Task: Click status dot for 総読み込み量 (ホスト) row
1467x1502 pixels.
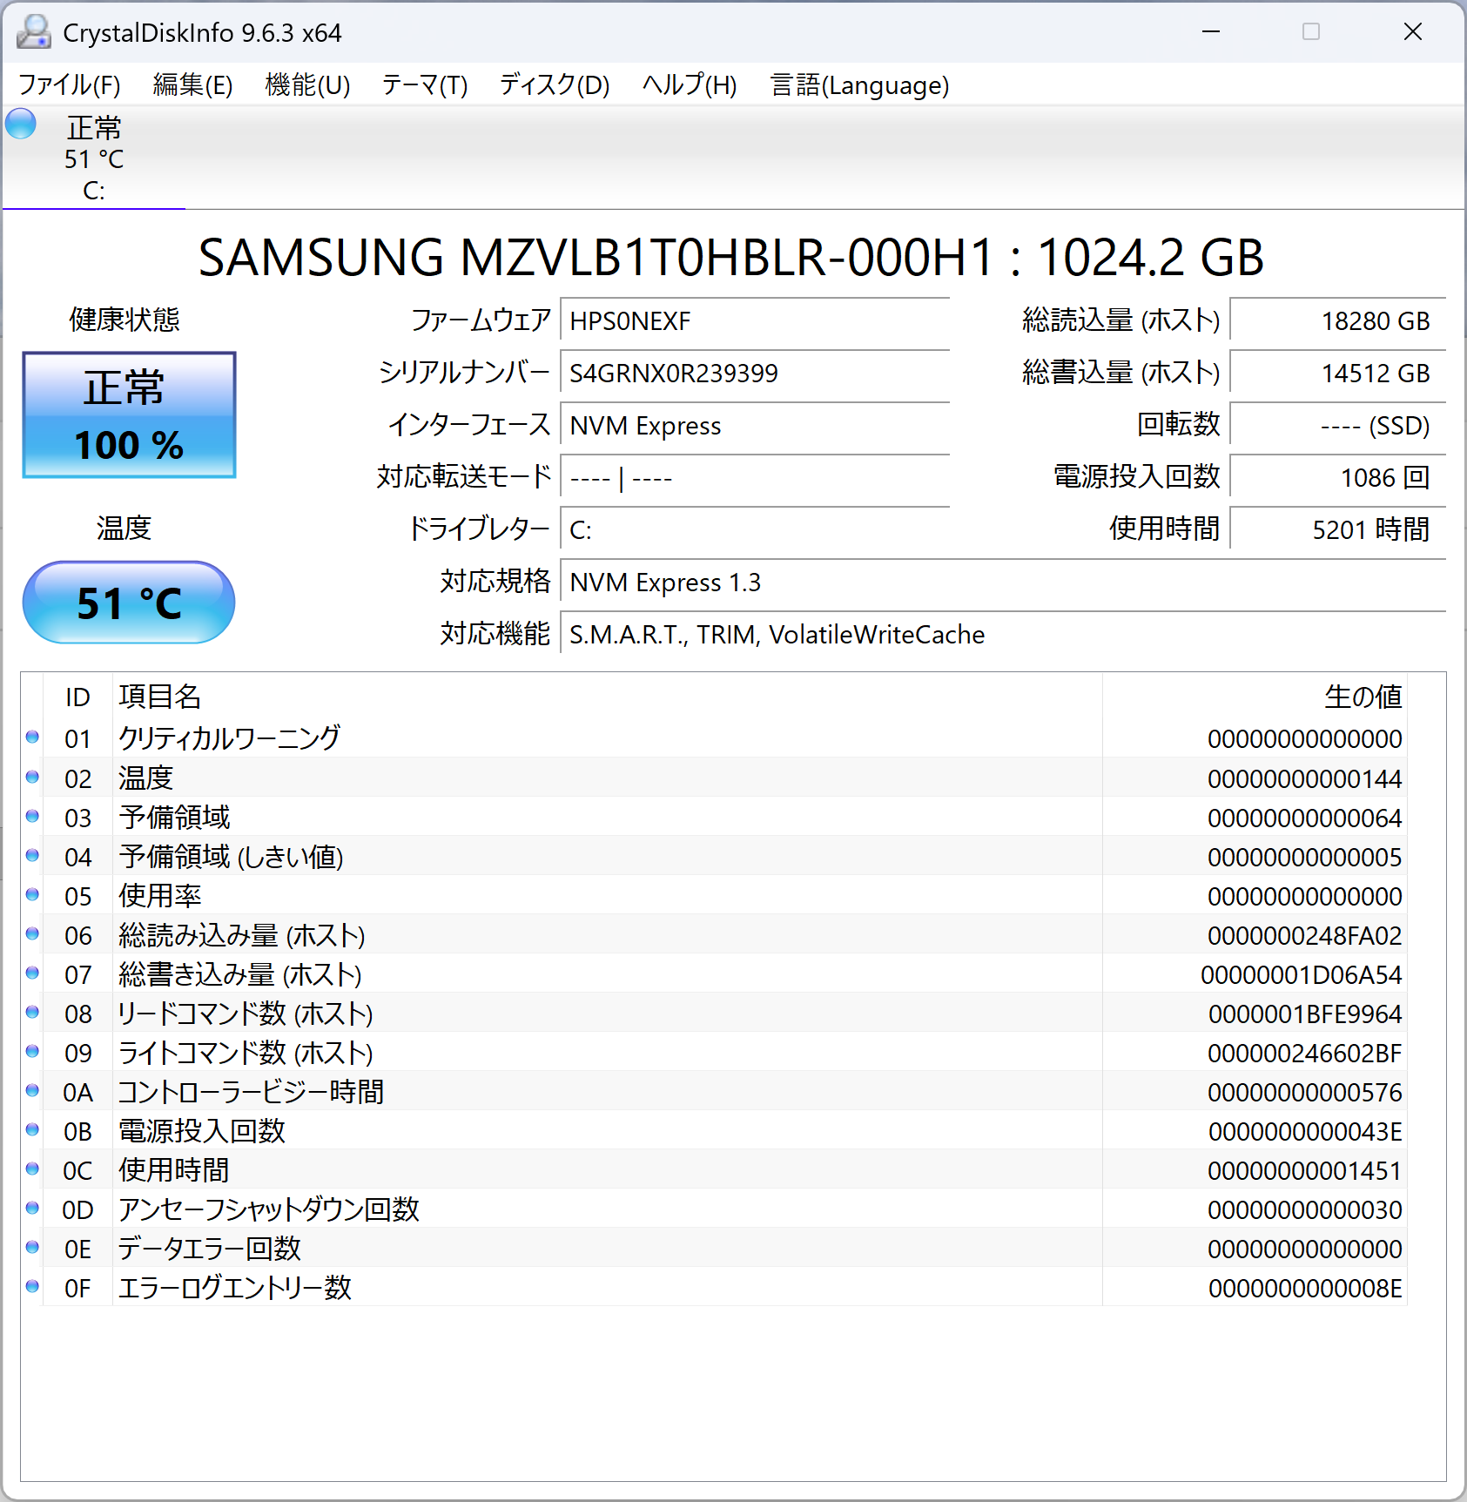Action: 32,933
